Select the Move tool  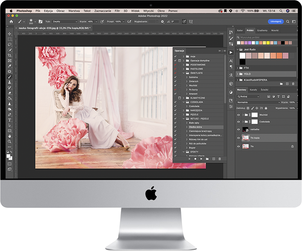click(x=10, y=34)
